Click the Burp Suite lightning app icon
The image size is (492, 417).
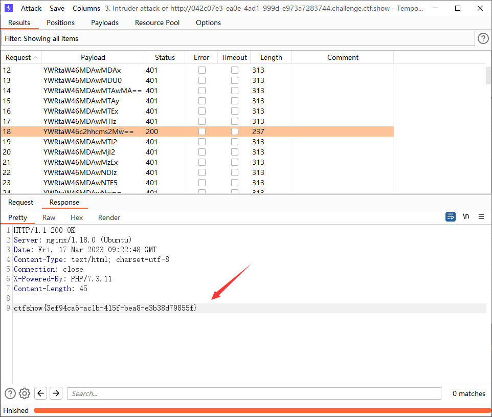point(9,8)
